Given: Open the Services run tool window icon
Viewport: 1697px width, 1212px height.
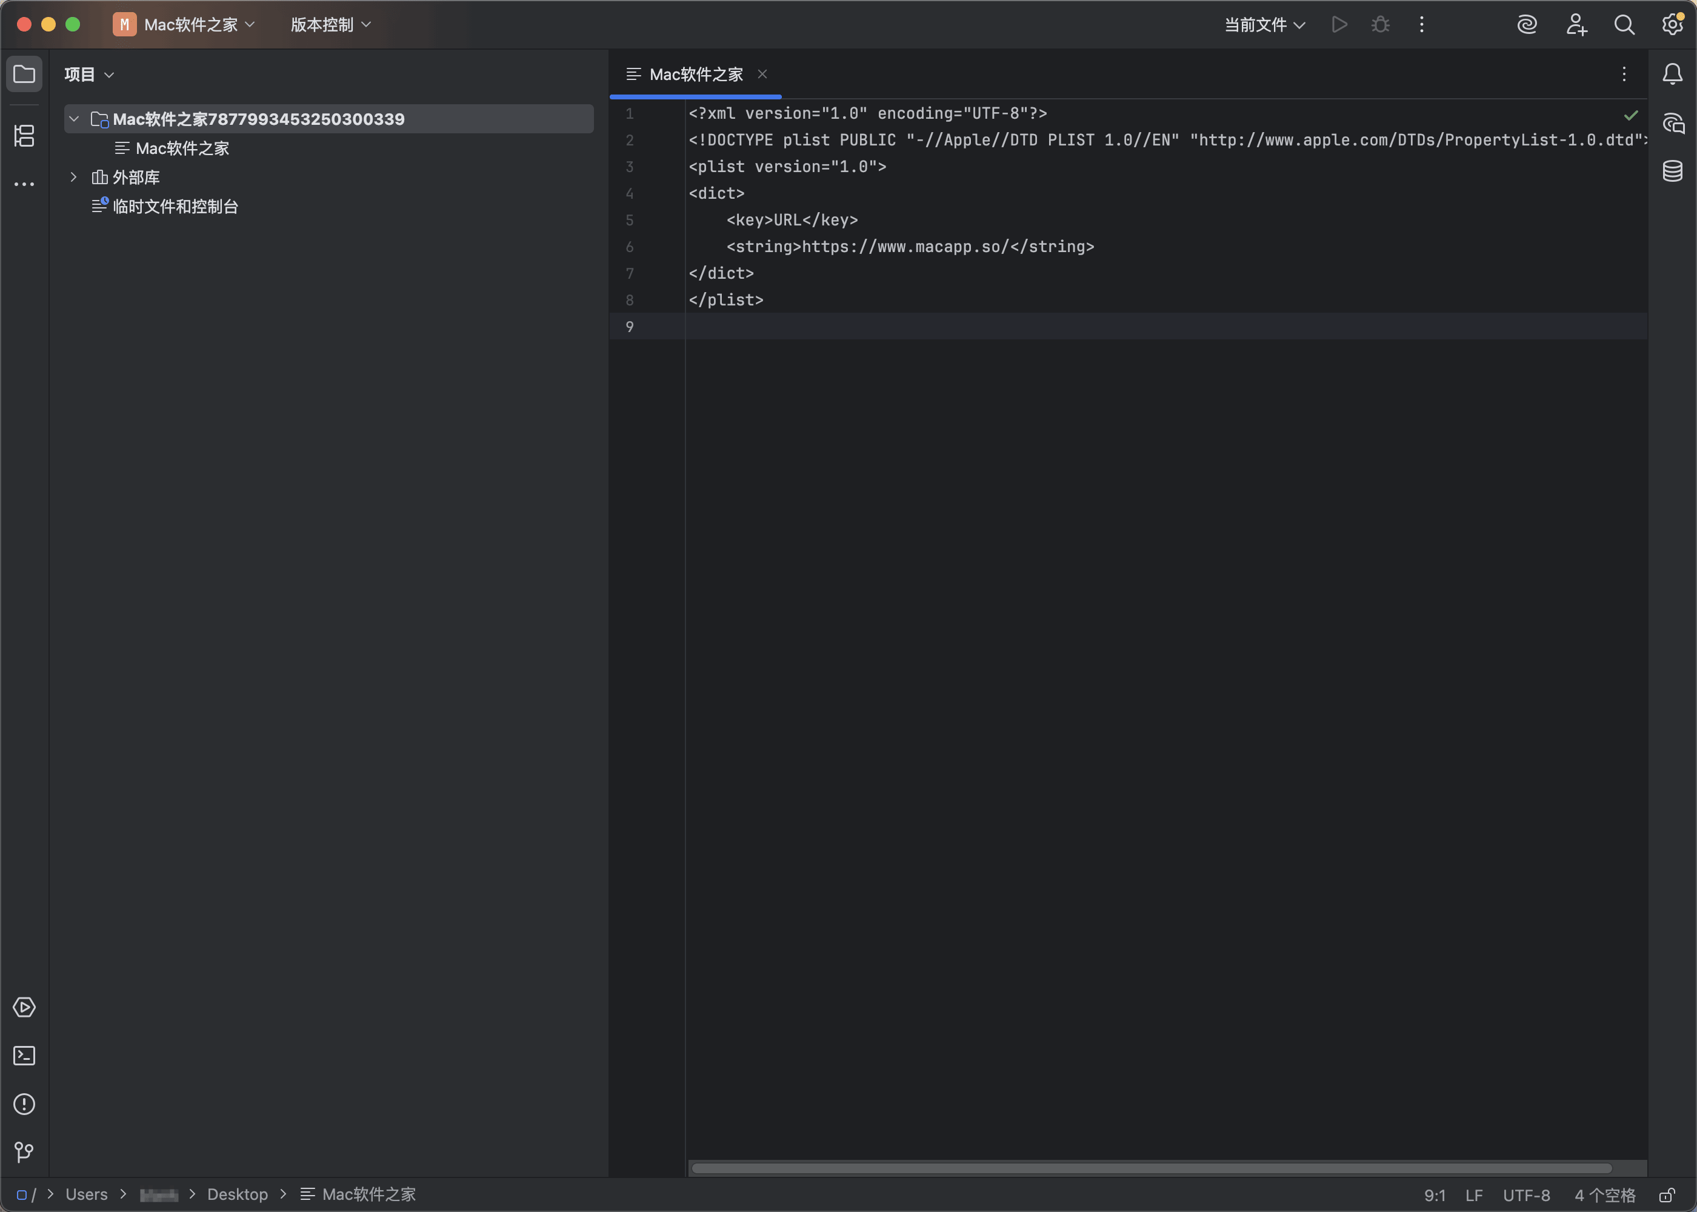Looking at the screenshot, I should coord(24,1007).
